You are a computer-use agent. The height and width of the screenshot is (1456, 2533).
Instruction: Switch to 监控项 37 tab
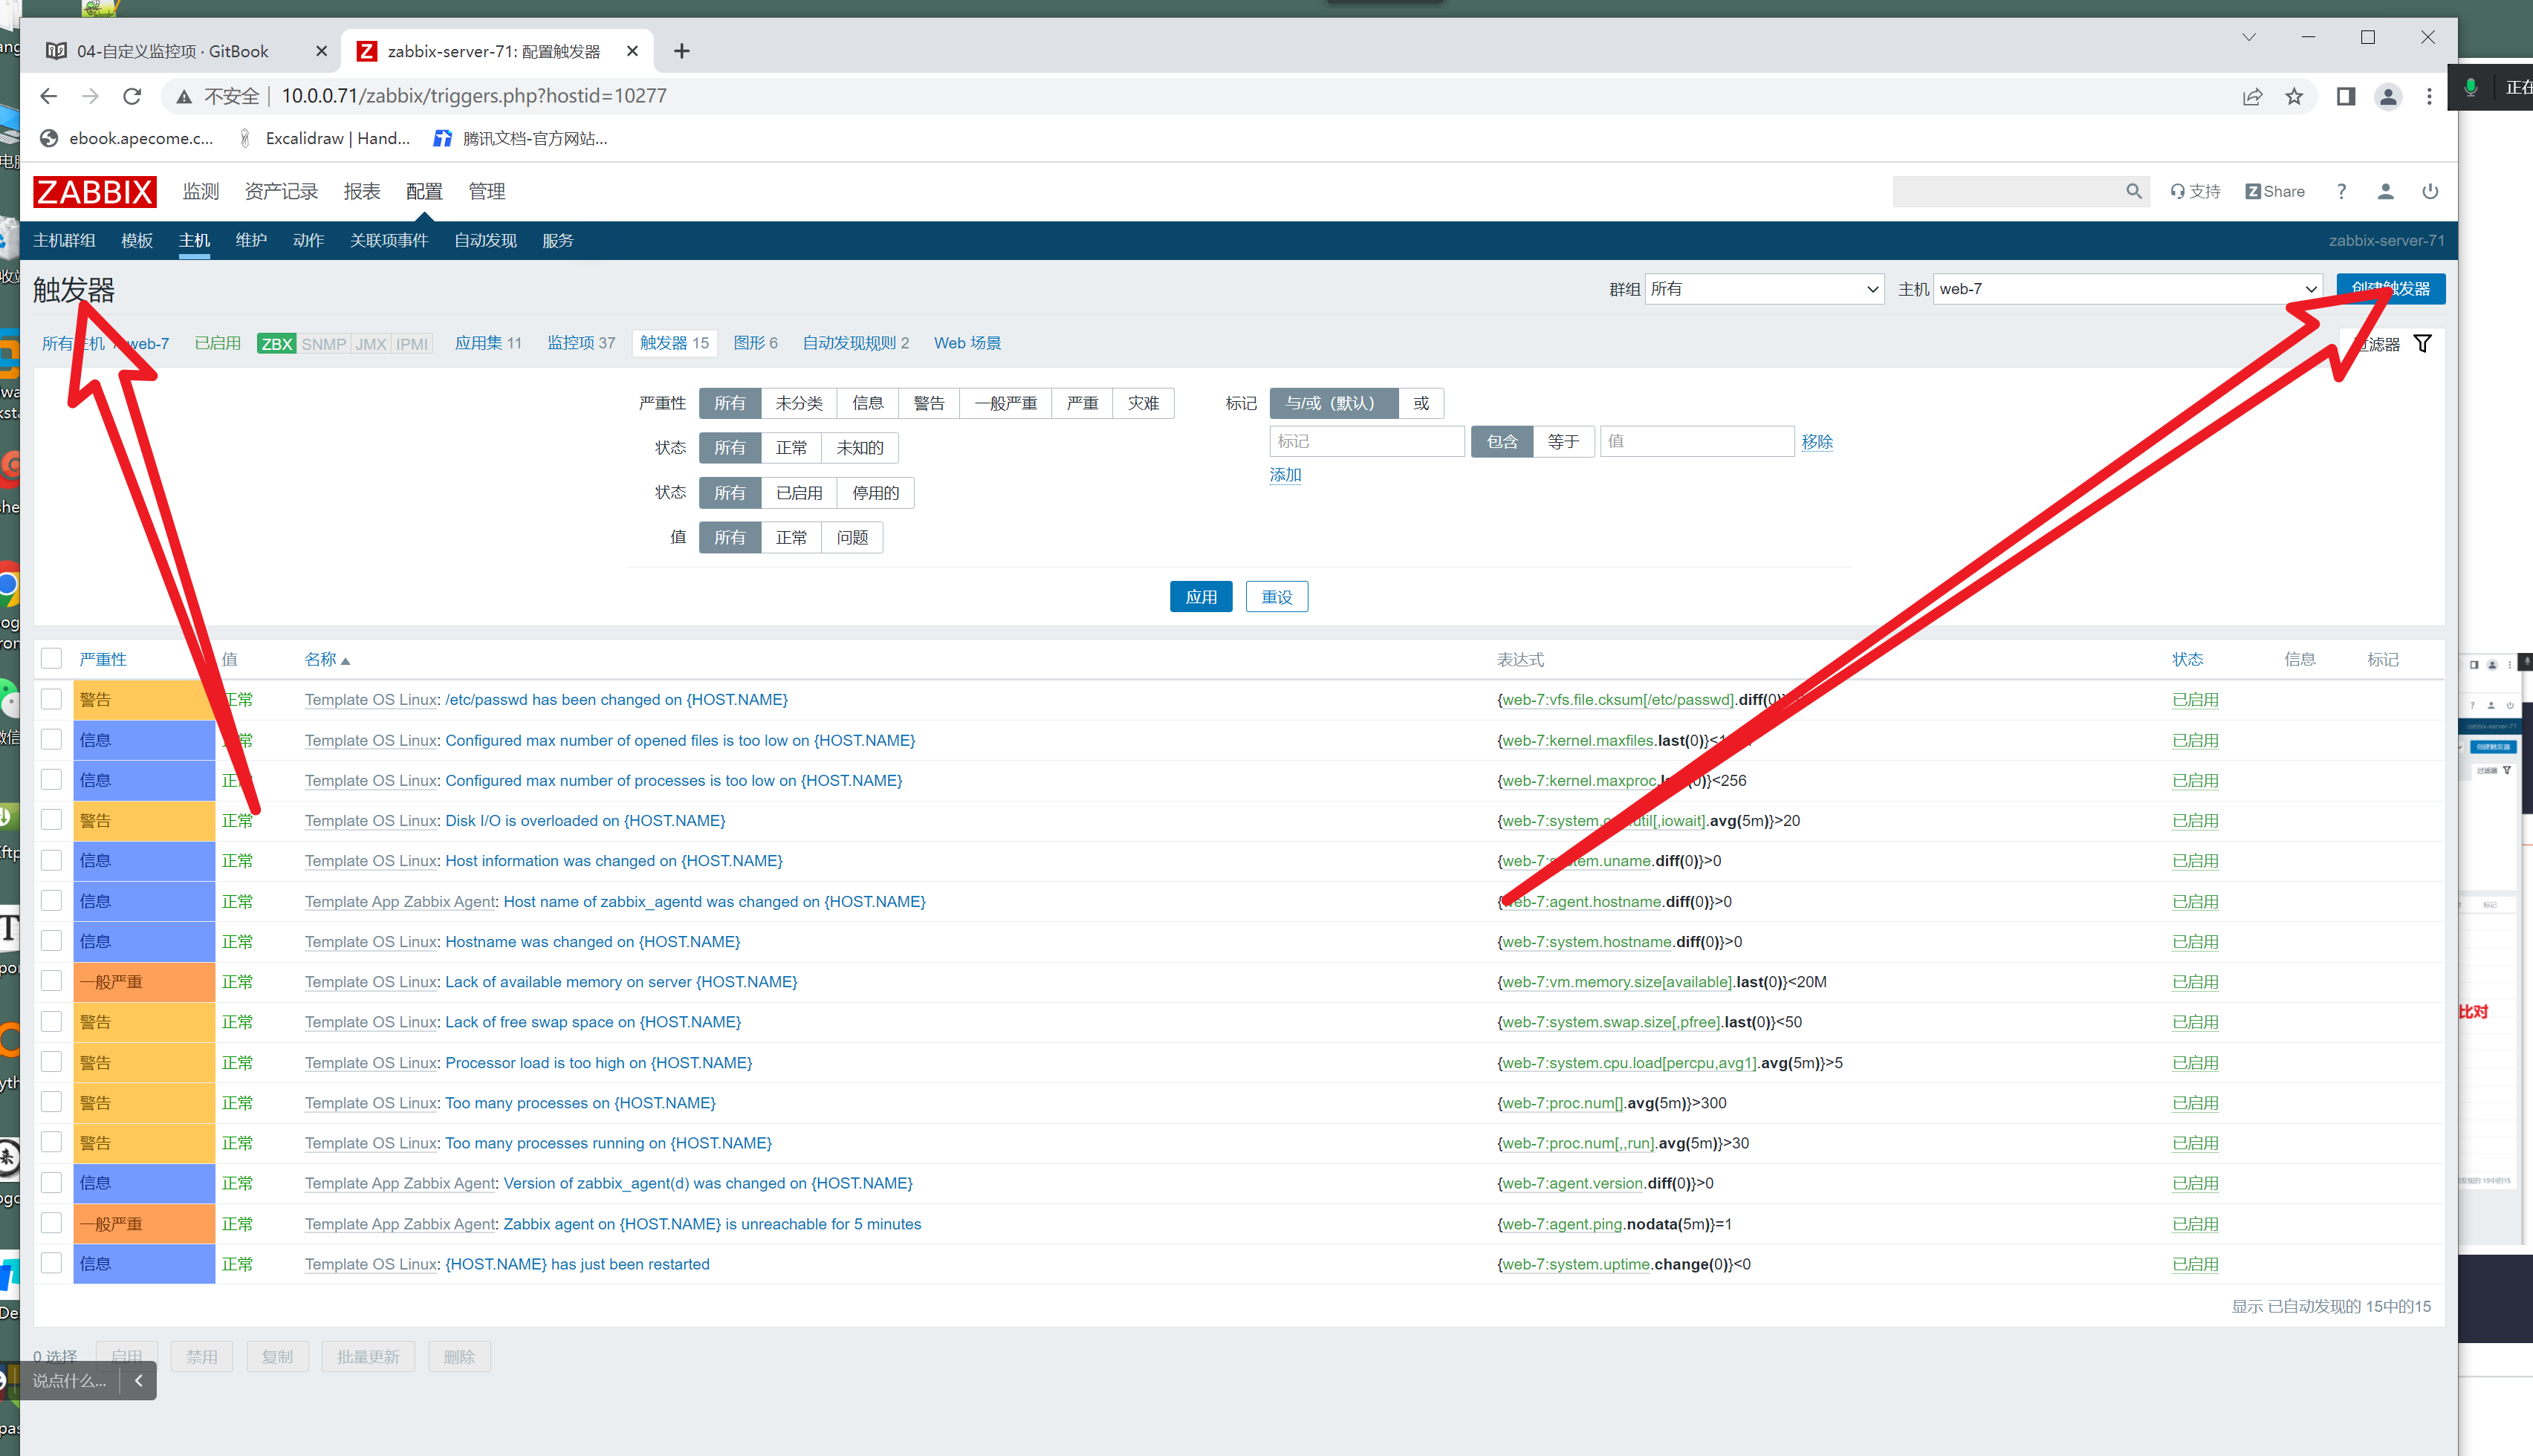(581, 343)
